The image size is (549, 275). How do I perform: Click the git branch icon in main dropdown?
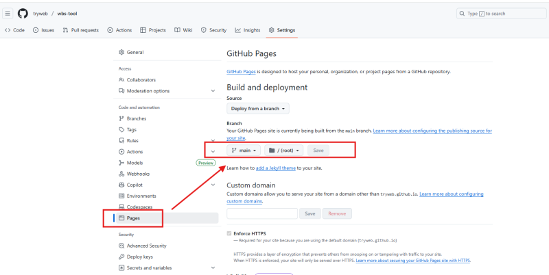(x=234, y=150)
